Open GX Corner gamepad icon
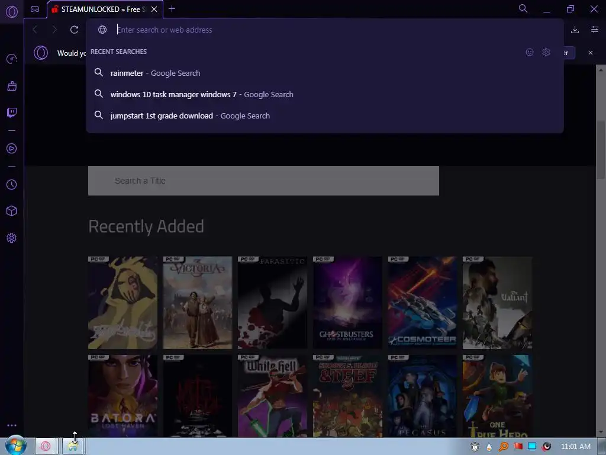This screenshot has height=455, width=606. (35, 9)
